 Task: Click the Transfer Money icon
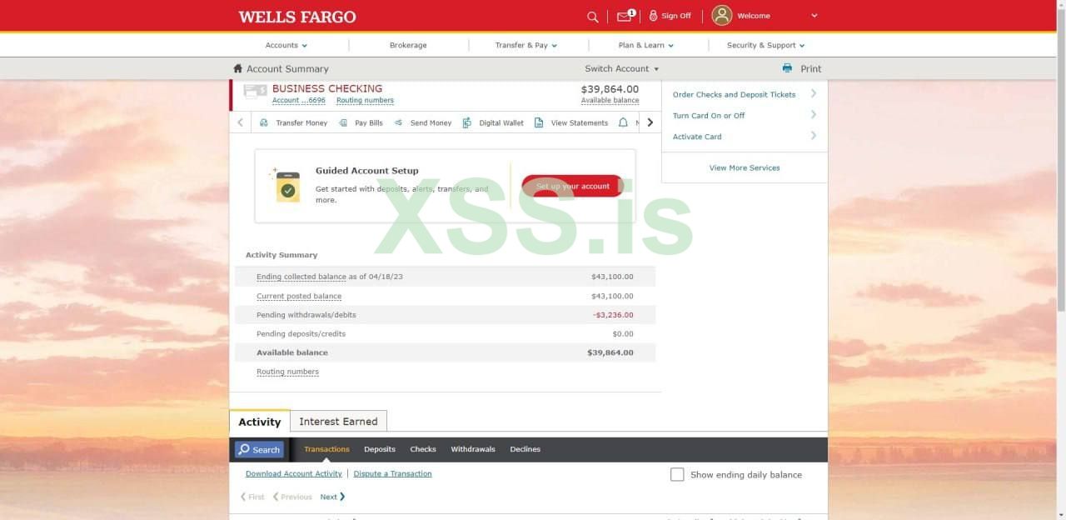[x=264, y=122]
